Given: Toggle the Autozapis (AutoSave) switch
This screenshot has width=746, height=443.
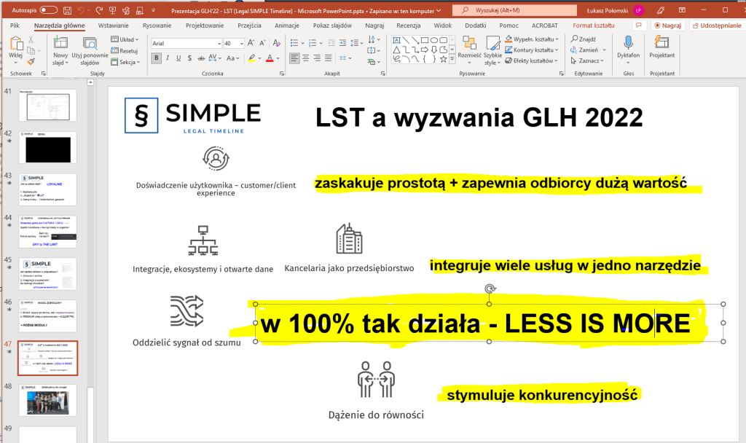Looking at the screenshot, I should (49, 11).
